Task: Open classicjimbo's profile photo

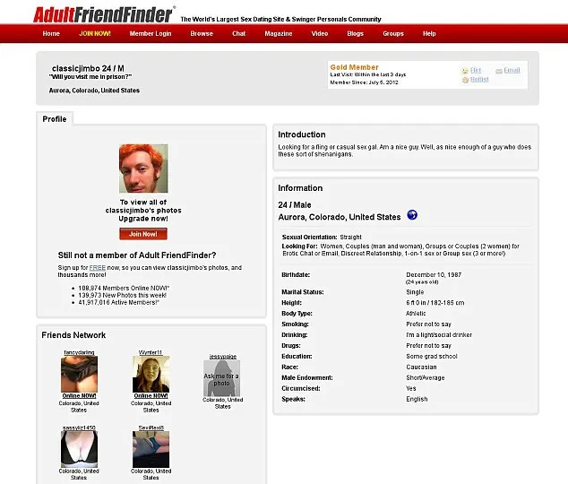Action: (143, 169)
